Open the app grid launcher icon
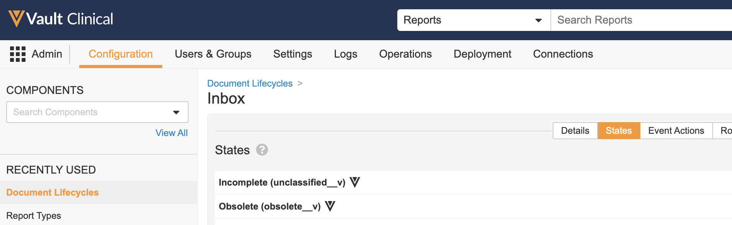Image resolution: width=732 pixels, height=225 pixels. [17, 54]
